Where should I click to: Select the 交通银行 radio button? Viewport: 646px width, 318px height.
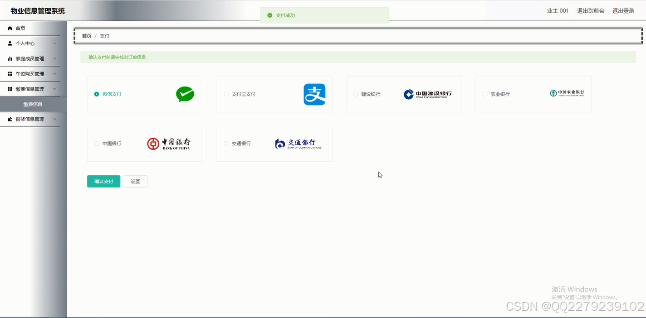click(226, 144)
